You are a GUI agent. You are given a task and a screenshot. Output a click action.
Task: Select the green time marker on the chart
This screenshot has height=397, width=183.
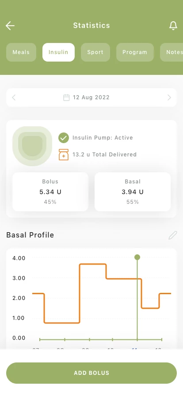137,257
